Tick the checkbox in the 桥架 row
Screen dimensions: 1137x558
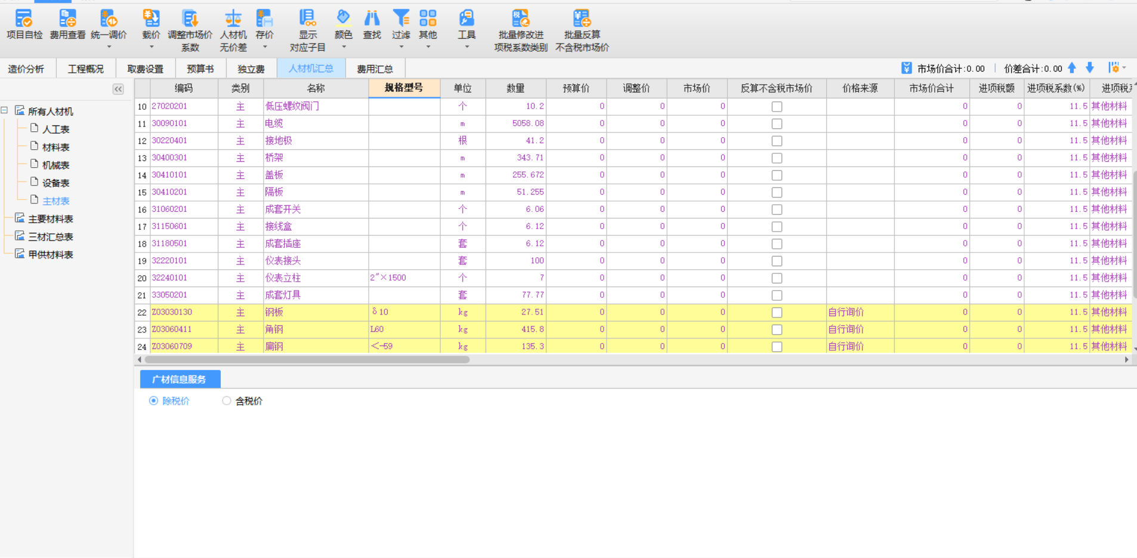pyautogui.click(x=777, y=158)
